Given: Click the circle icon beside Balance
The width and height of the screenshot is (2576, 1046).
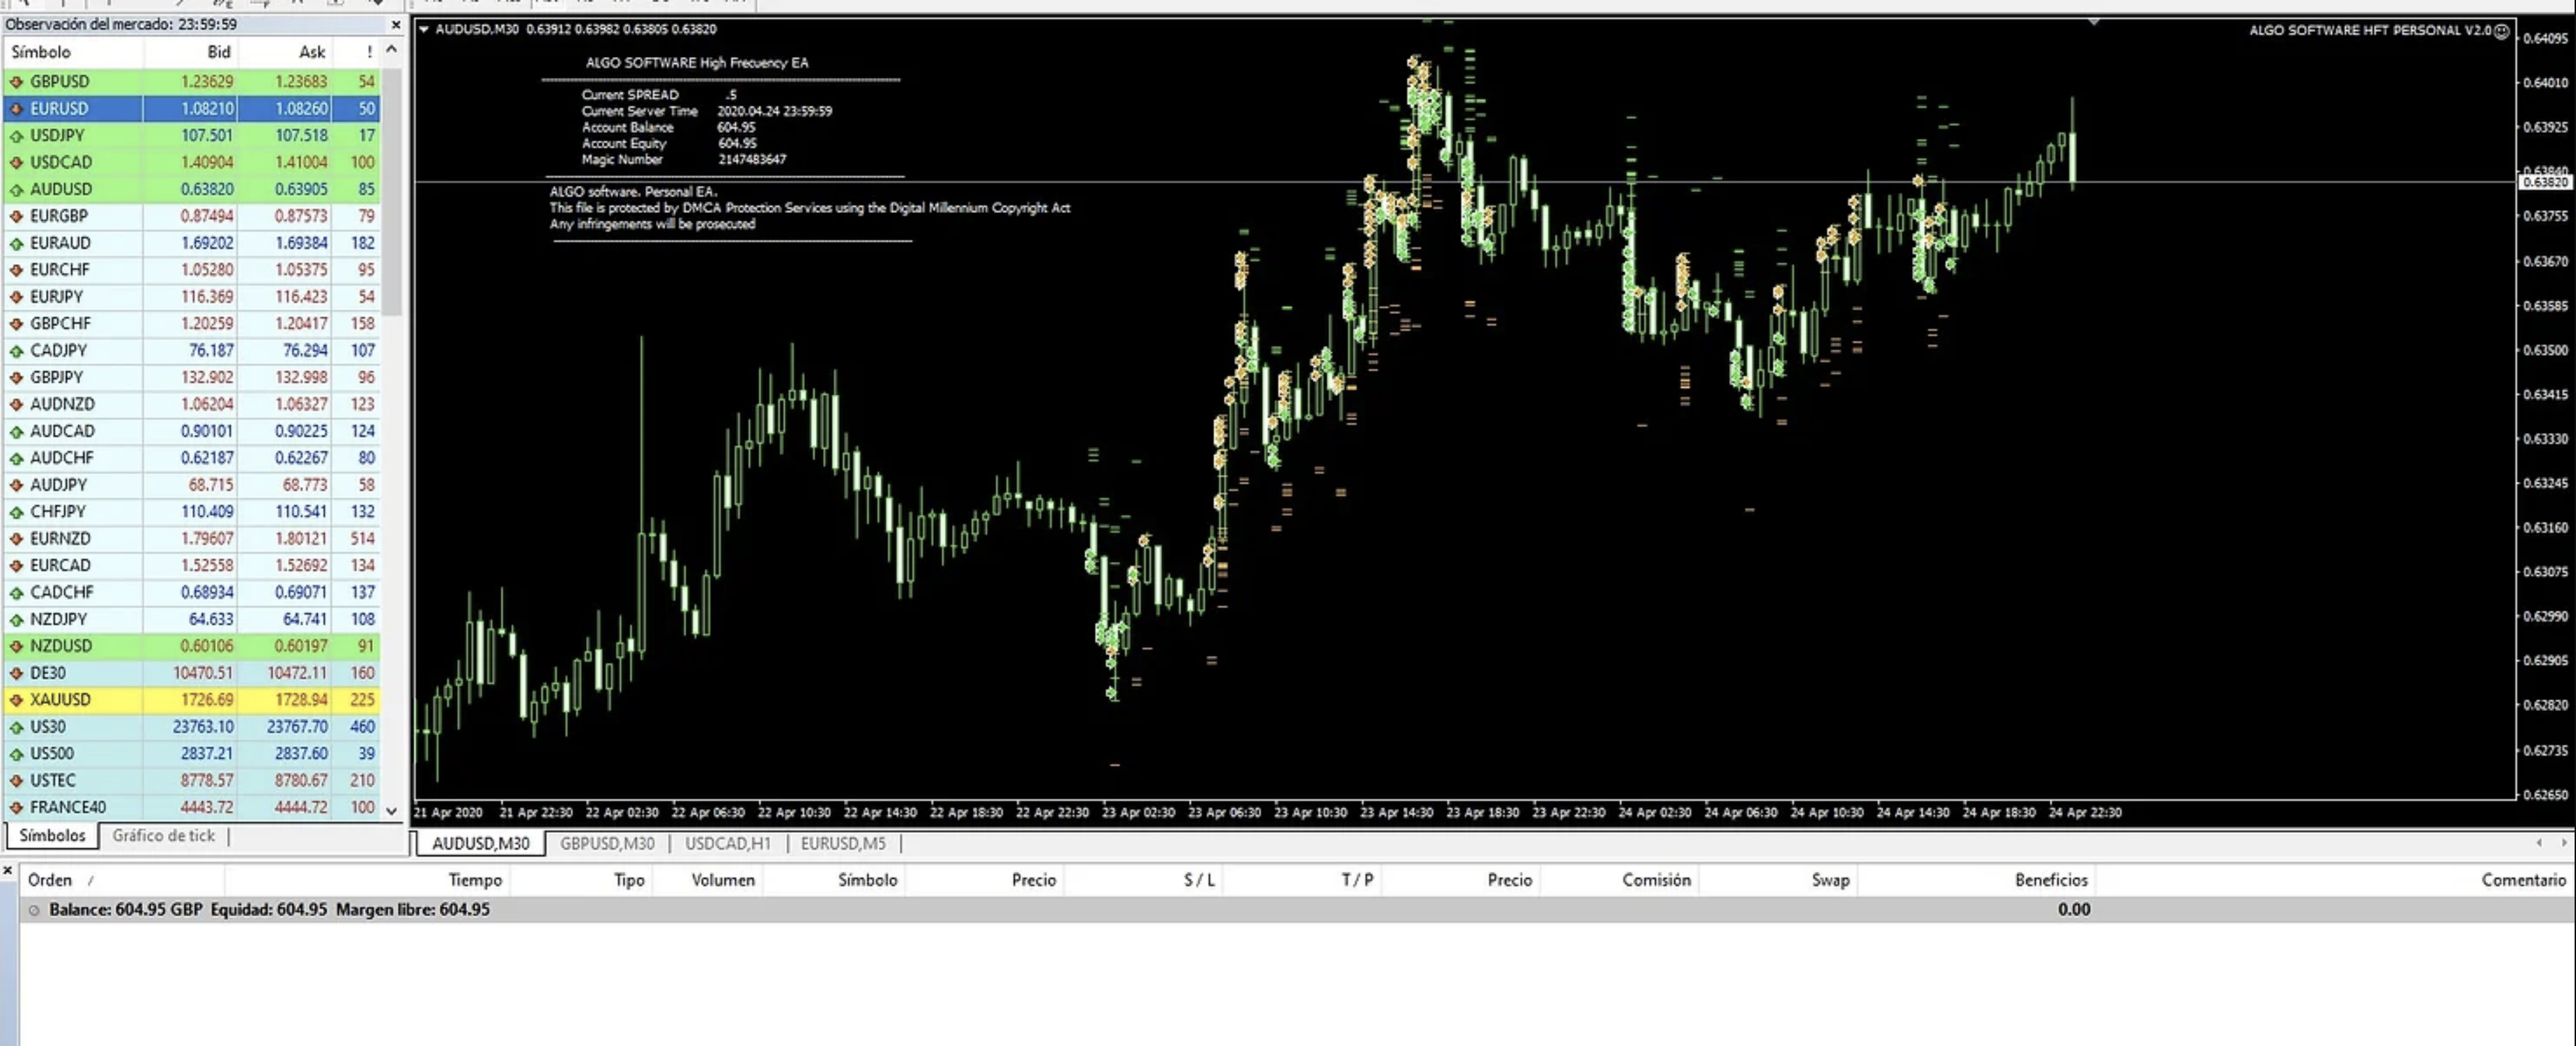Looking at the screenshot, I should [x=34, y=910].
